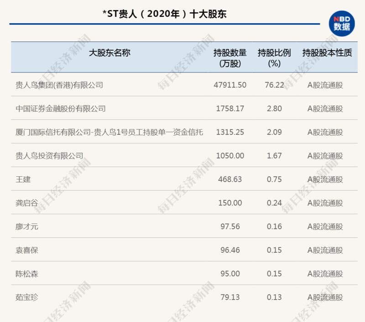Click A股流通股 in the 王建 row
The width and height of the screenshot is (365, 322).
[325, 179]
